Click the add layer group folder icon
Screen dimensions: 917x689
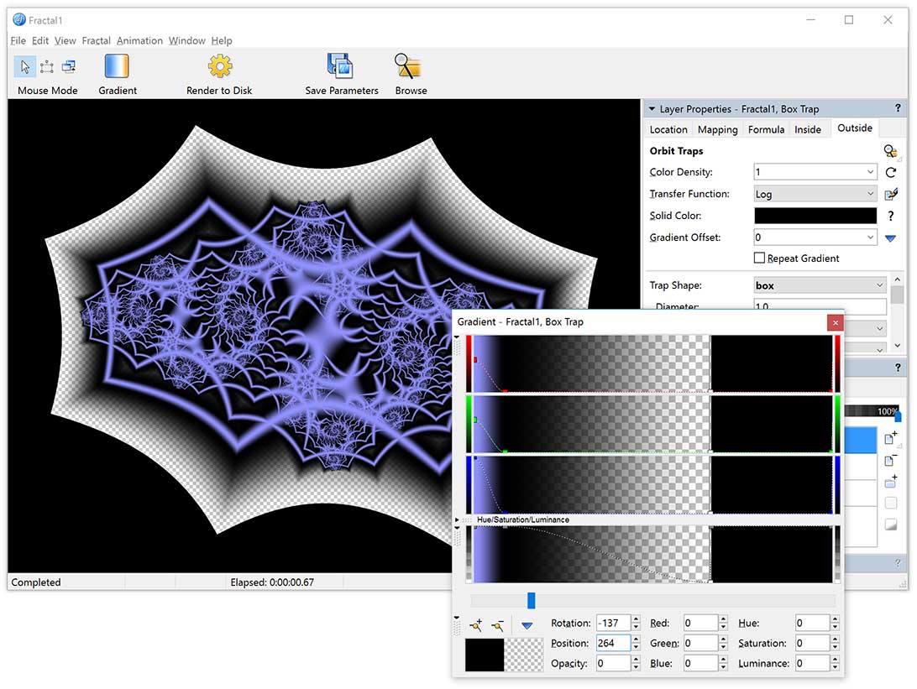(x=891, y=482)
